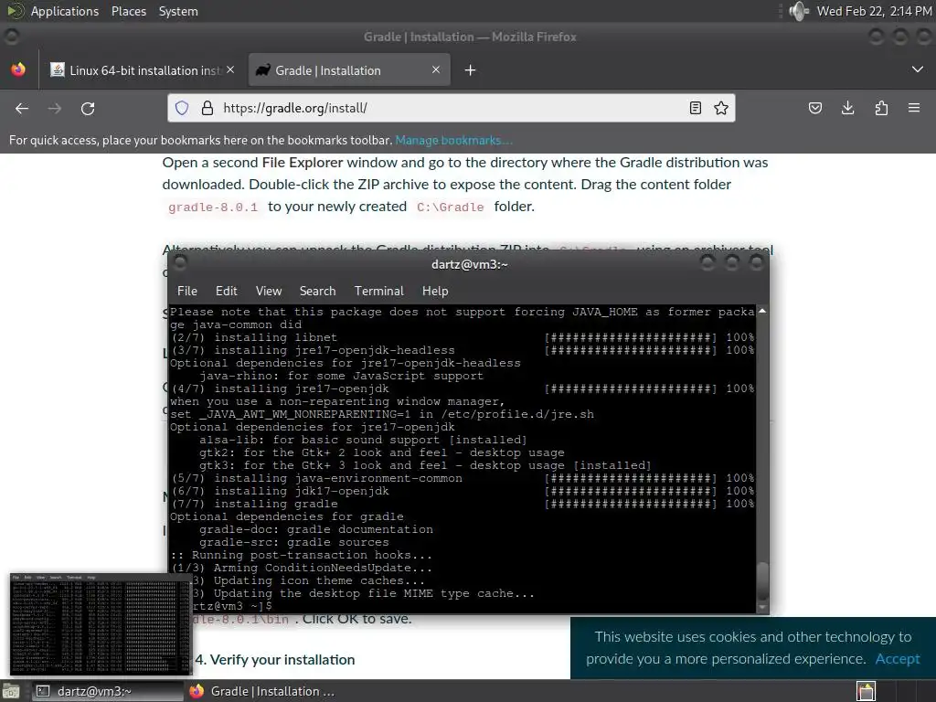Expand the list-all-tabs dropdown
This screenshot has width=936, height=702.
(x=918, y=69)
